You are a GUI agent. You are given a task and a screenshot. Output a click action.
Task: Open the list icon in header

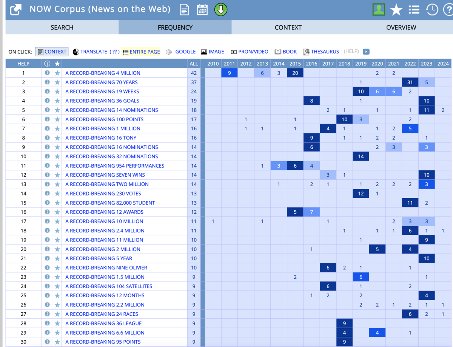[x=414, y=9]
